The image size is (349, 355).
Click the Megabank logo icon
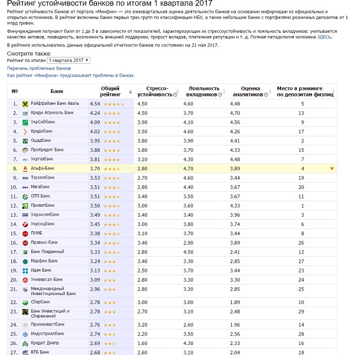click(x=25, y=187)
